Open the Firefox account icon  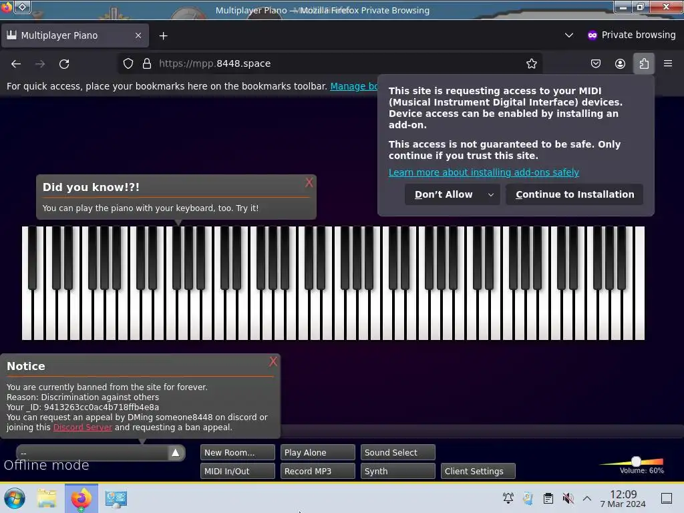pos(620,63)
